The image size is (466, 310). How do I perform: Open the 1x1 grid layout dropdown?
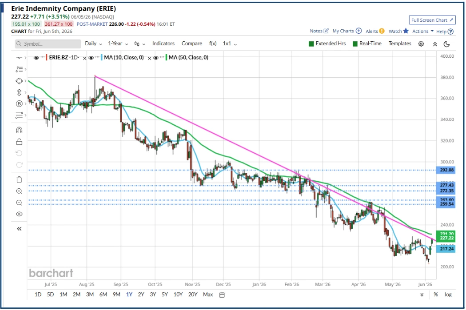tap(230, 44)
